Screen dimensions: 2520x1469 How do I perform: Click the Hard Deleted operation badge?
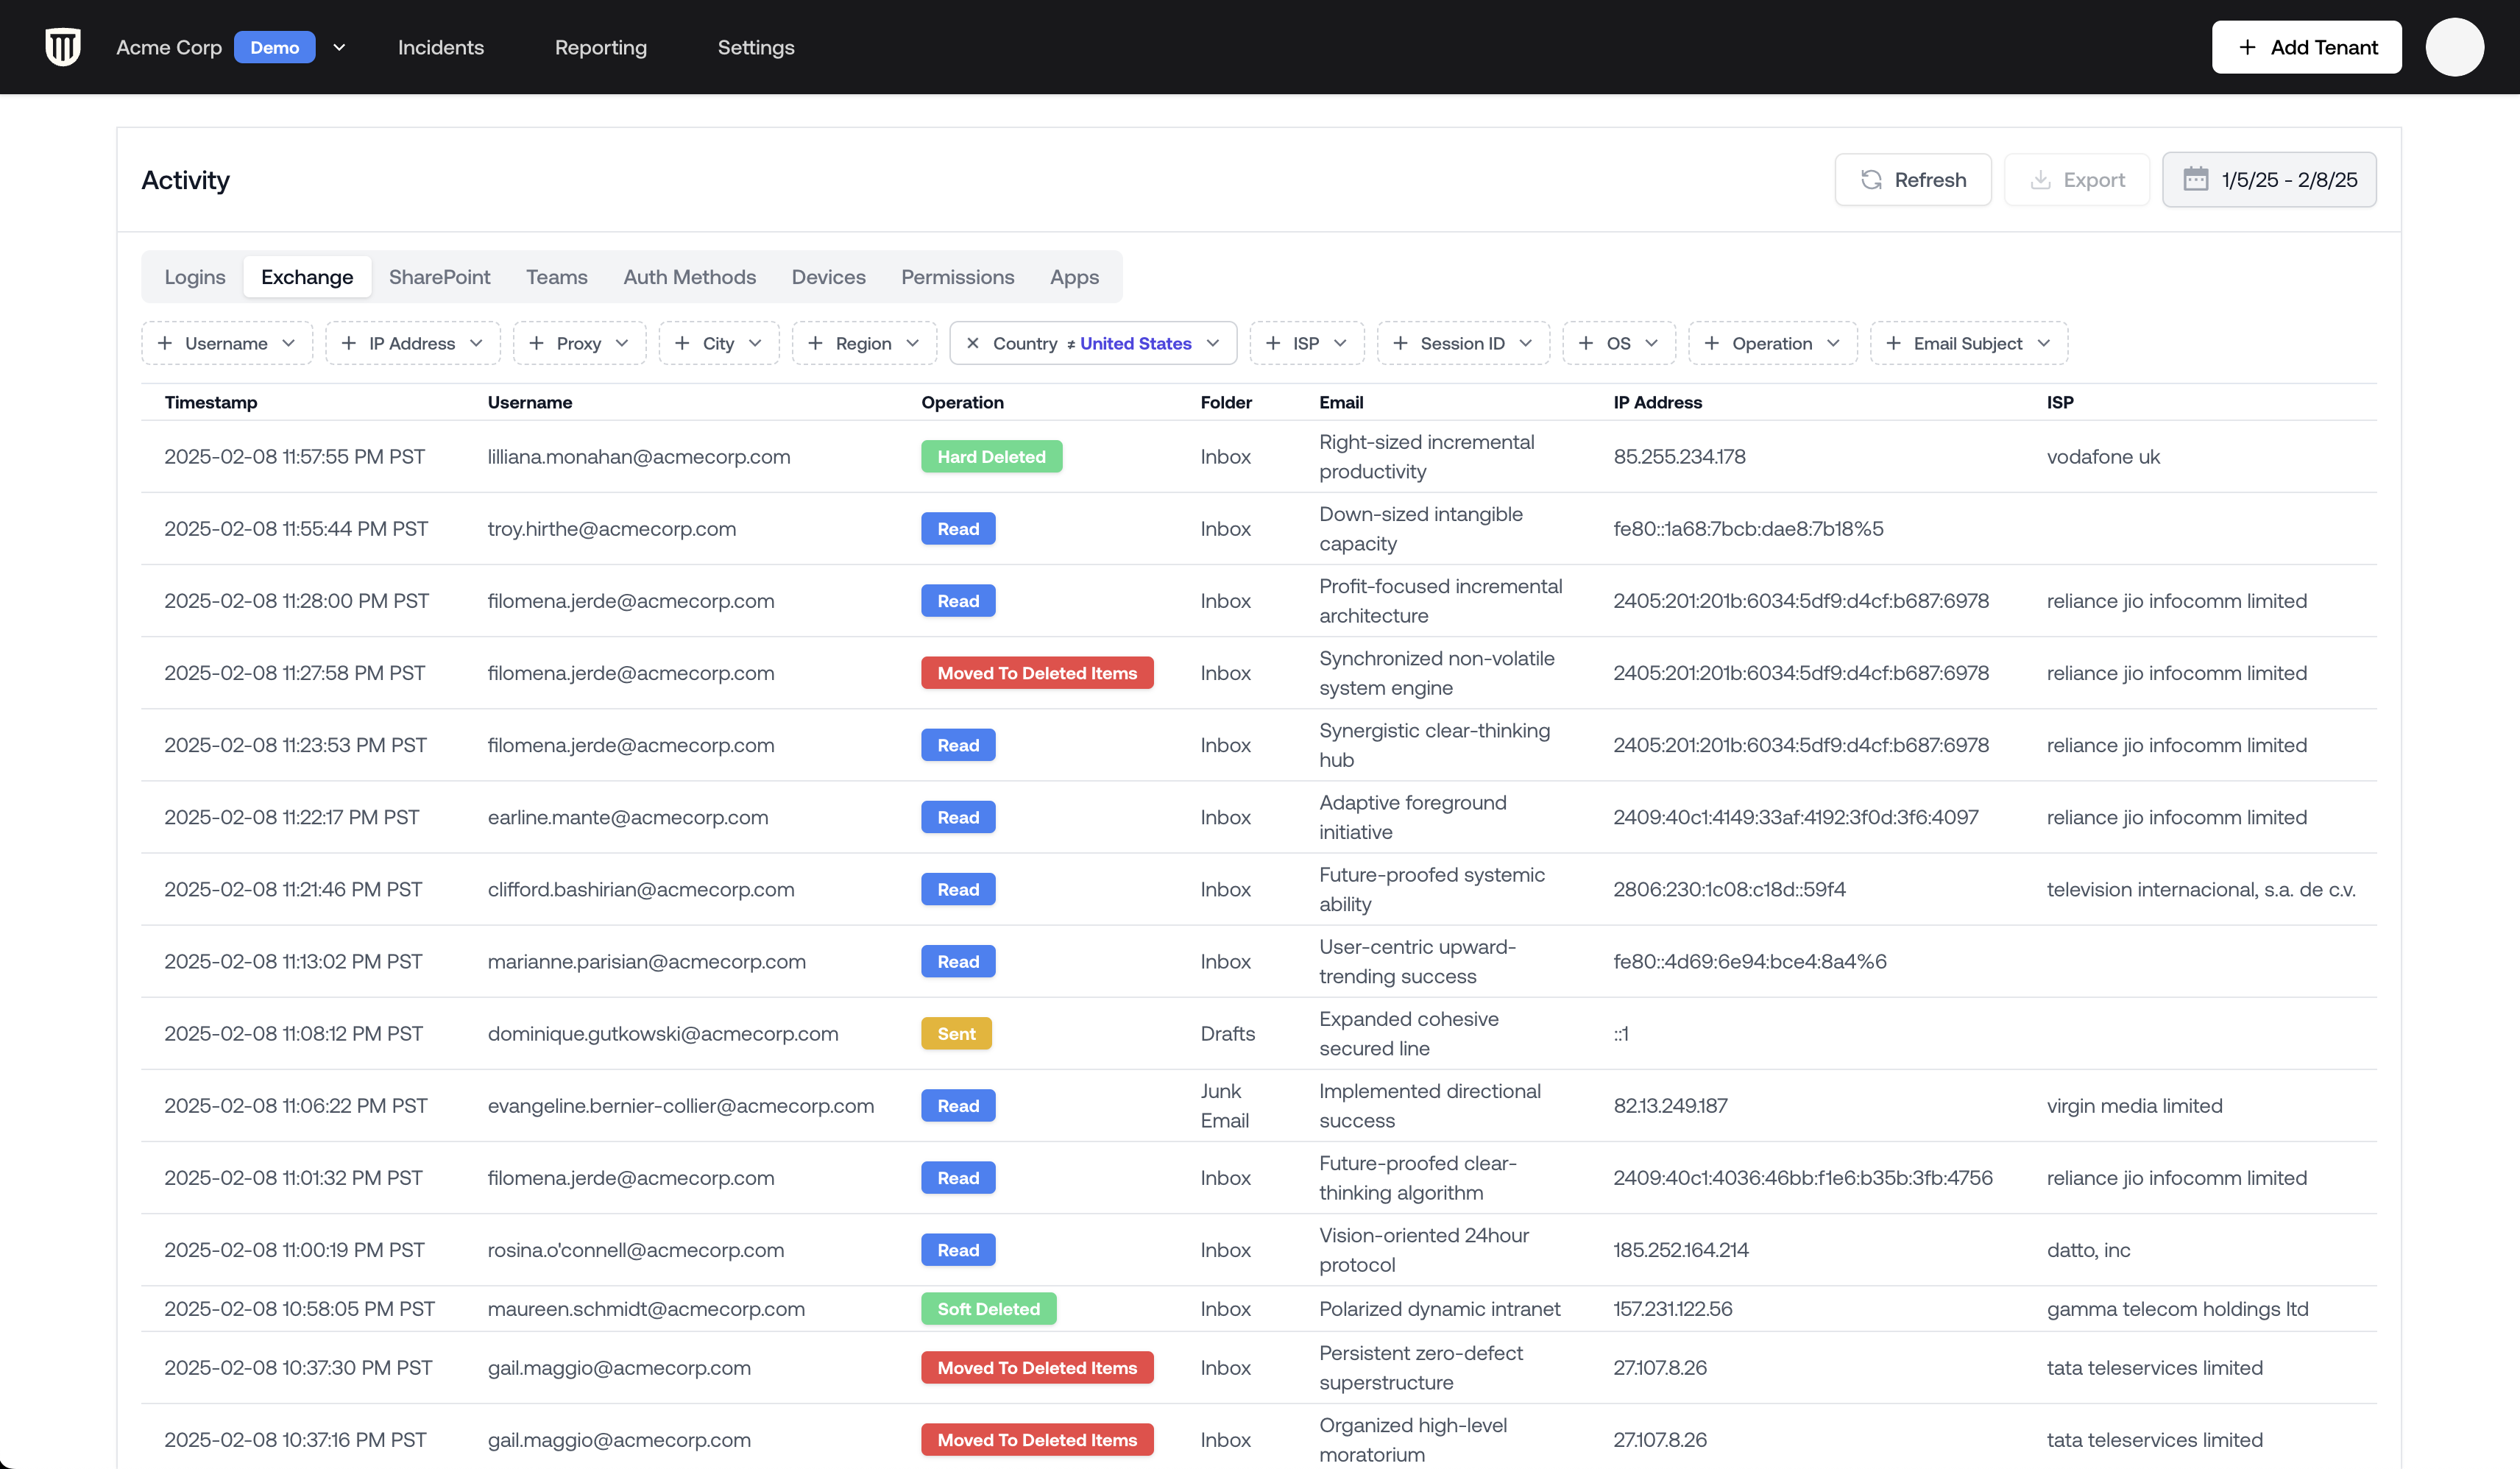point(991,457)
